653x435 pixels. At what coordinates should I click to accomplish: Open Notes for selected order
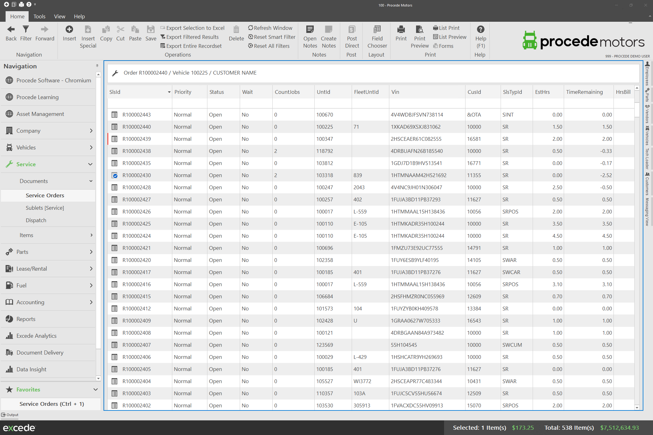point(310,30)
